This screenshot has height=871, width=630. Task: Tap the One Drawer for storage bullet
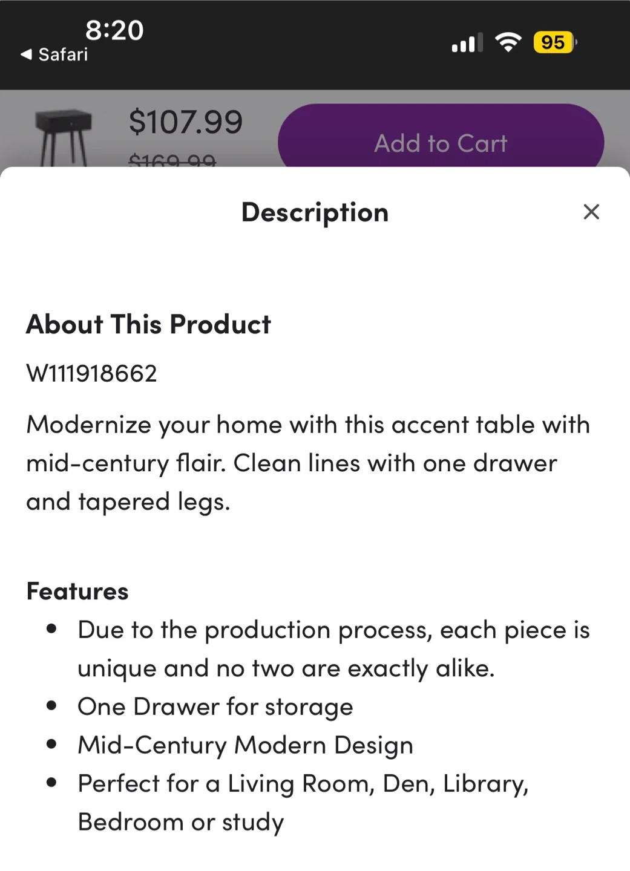(x=215, y=706)
